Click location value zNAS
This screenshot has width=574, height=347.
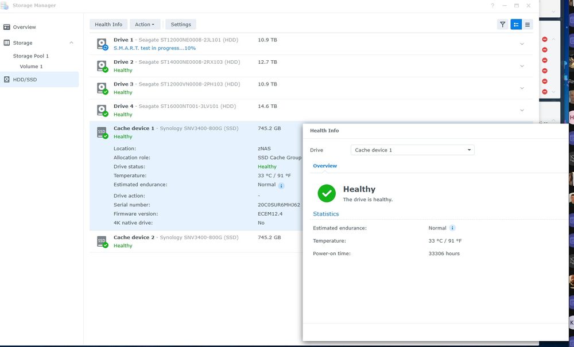(x=264, y=149)
